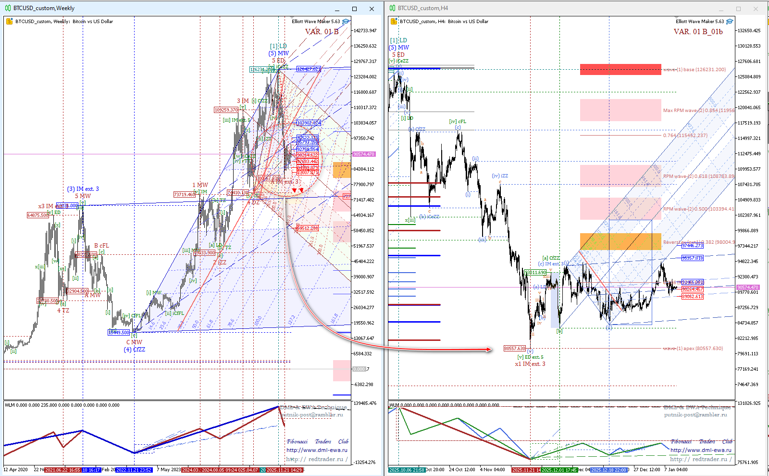Select the 2025.10.06 21:58 time marker
The height and width of the screenshot is (476, 769).
click(407, 470)
